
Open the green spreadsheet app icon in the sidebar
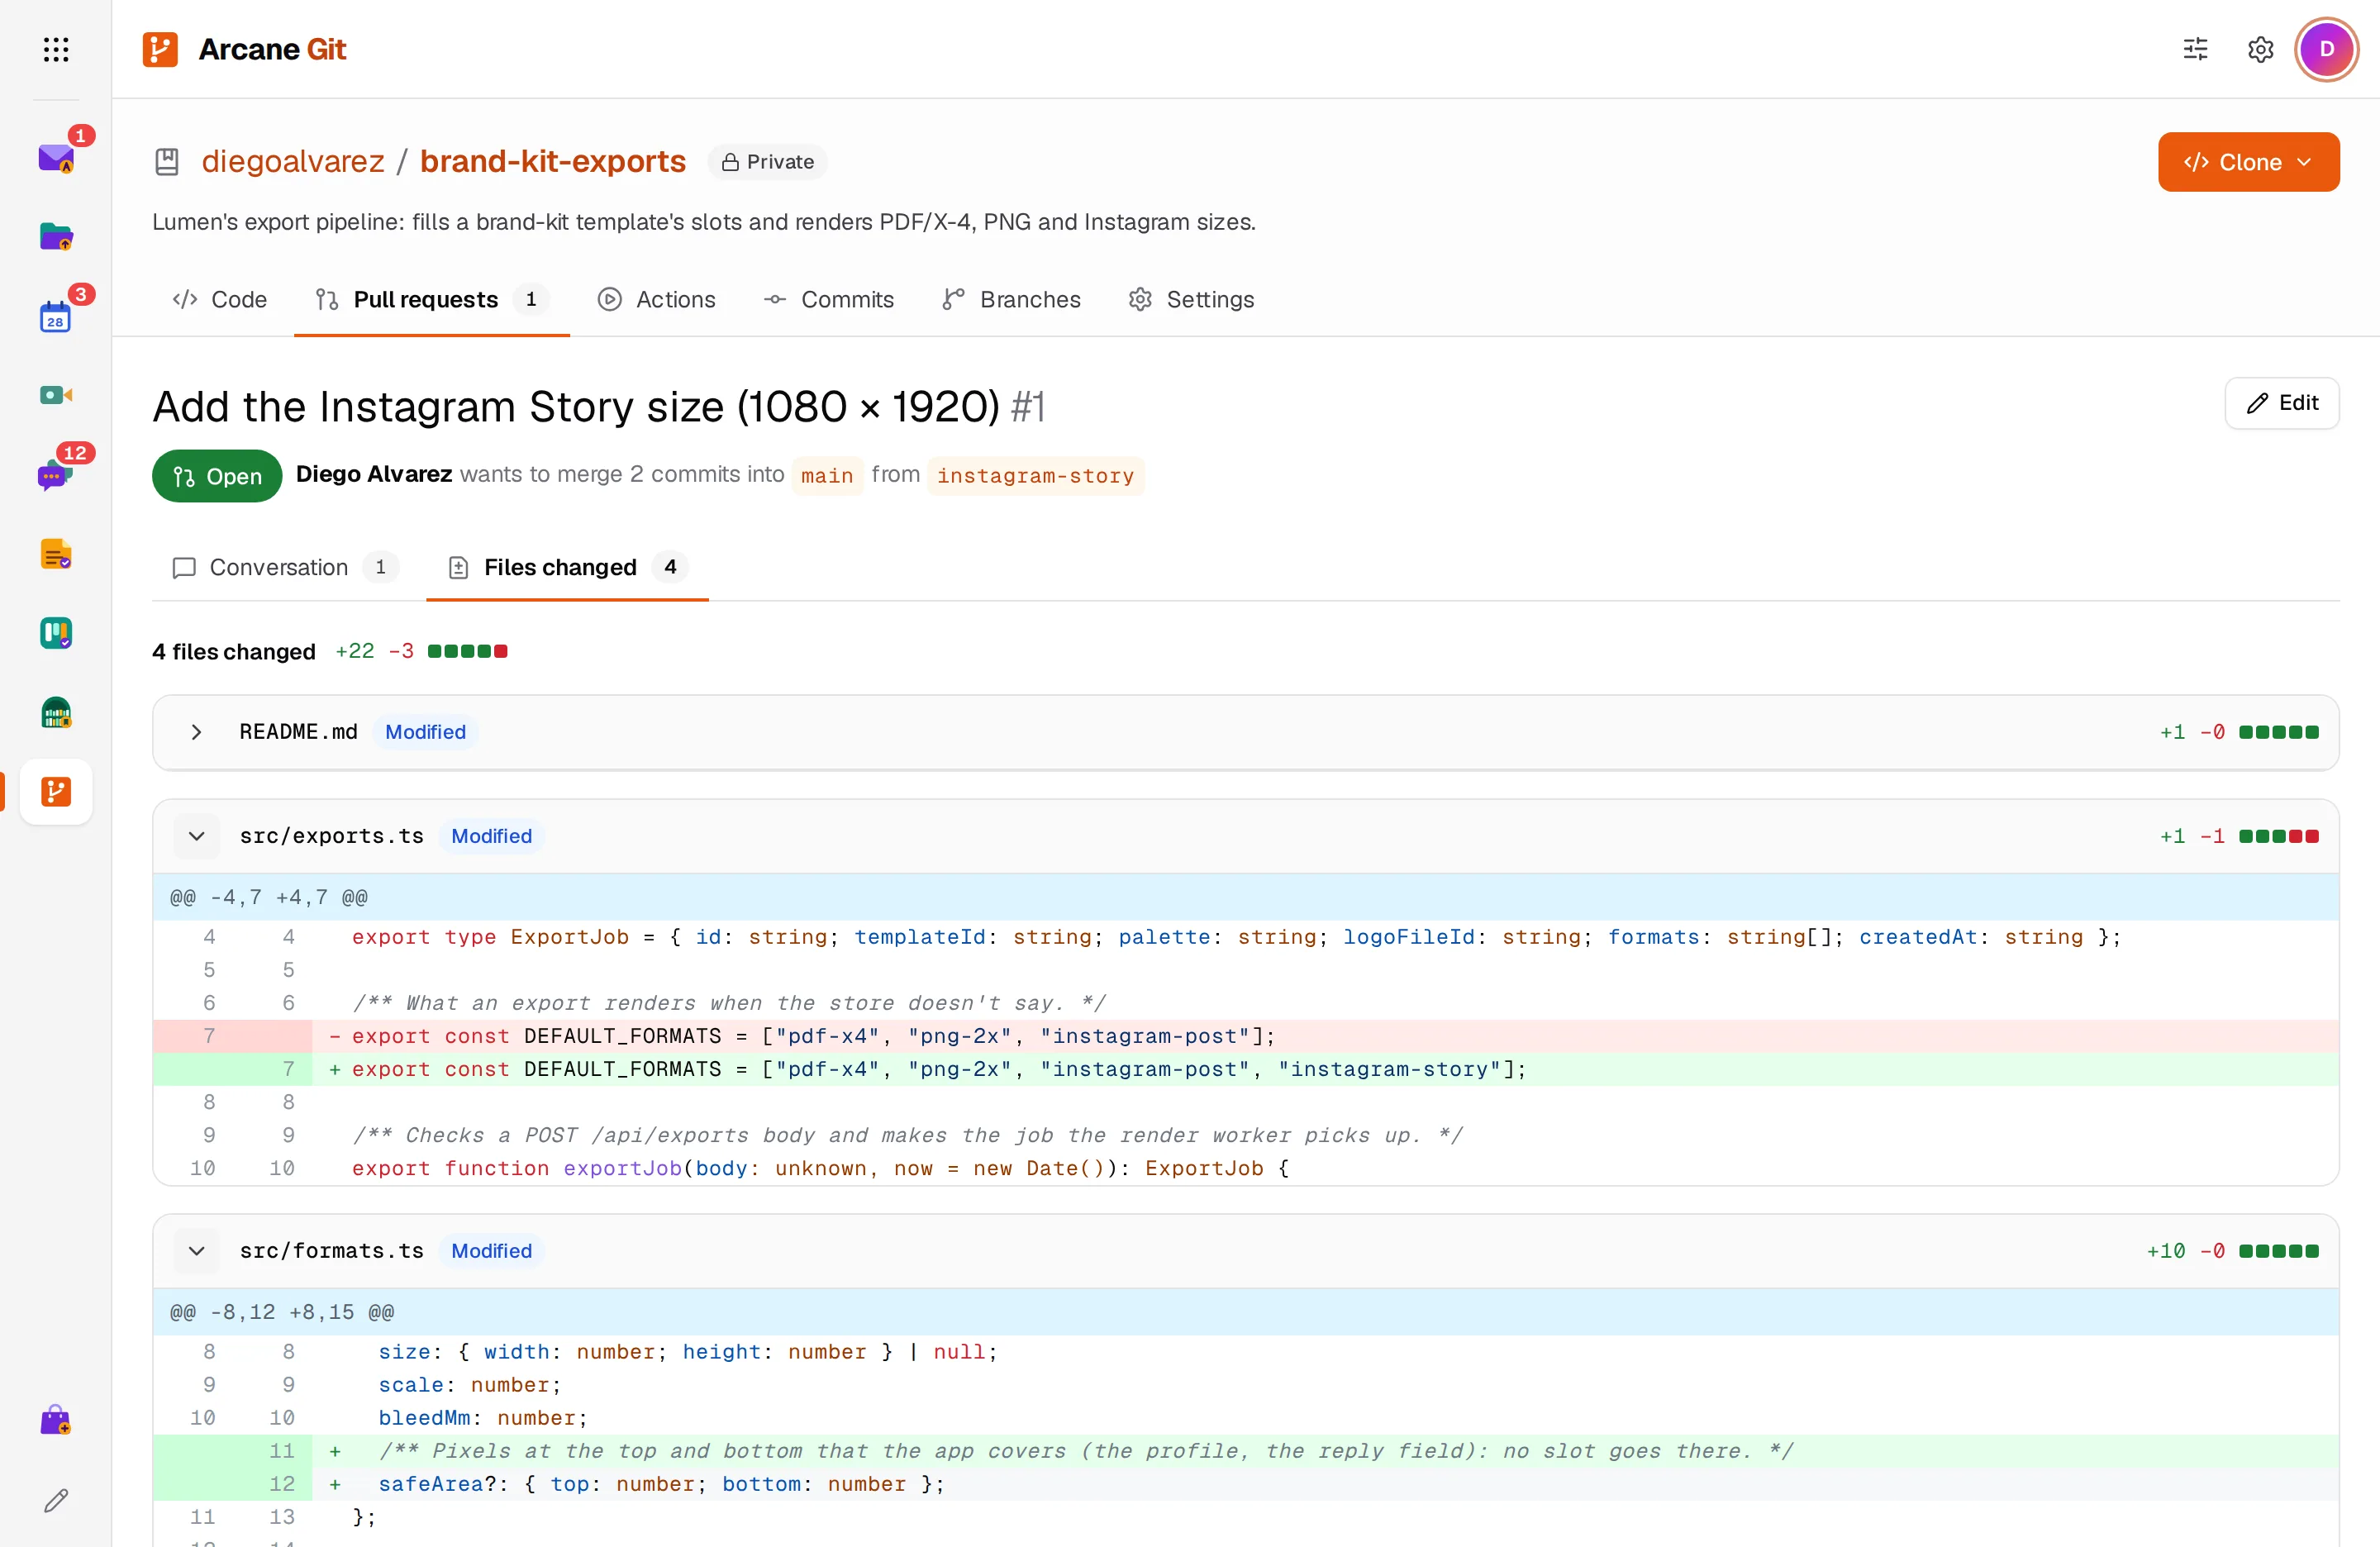pos(56,712)
